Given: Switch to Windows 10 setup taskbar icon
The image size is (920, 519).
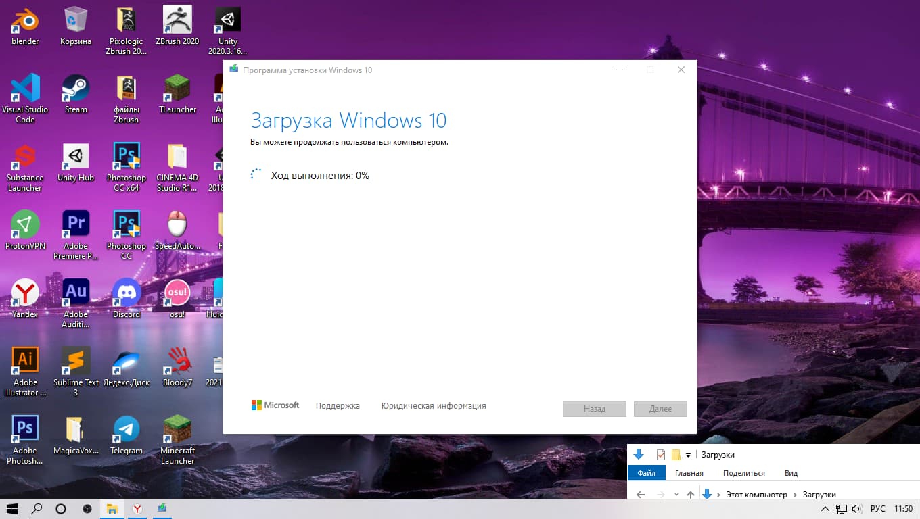Looking at the screenshot, I should (x=162, y=509).
